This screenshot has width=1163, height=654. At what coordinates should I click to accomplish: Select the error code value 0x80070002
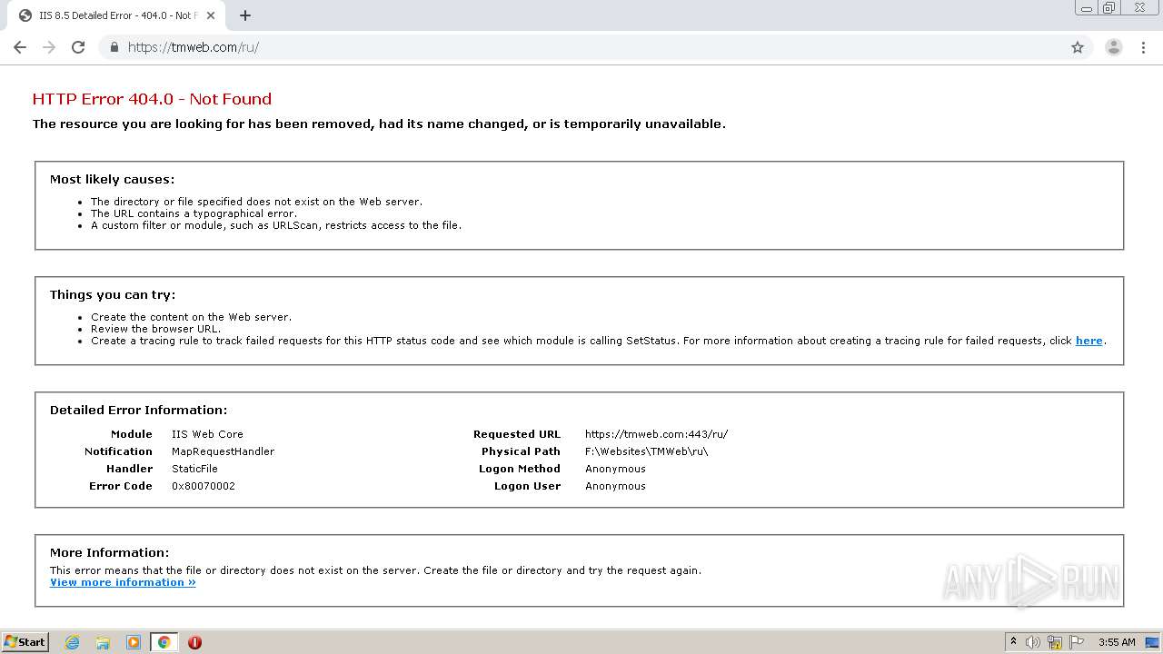coord(204,486)
